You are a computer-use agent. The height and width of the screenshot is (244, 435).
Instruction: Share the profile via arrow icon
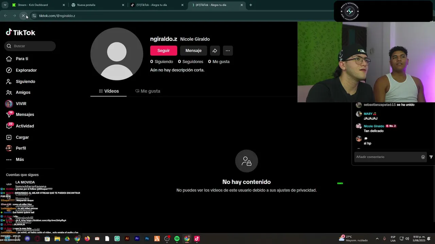215,50
